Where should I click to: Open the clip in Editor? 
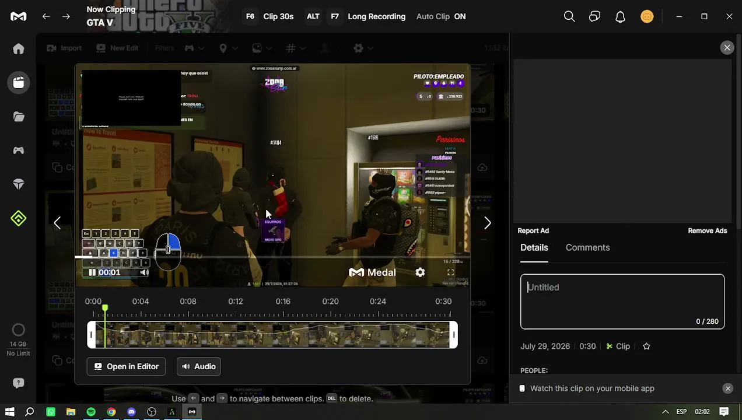point(126,366)
